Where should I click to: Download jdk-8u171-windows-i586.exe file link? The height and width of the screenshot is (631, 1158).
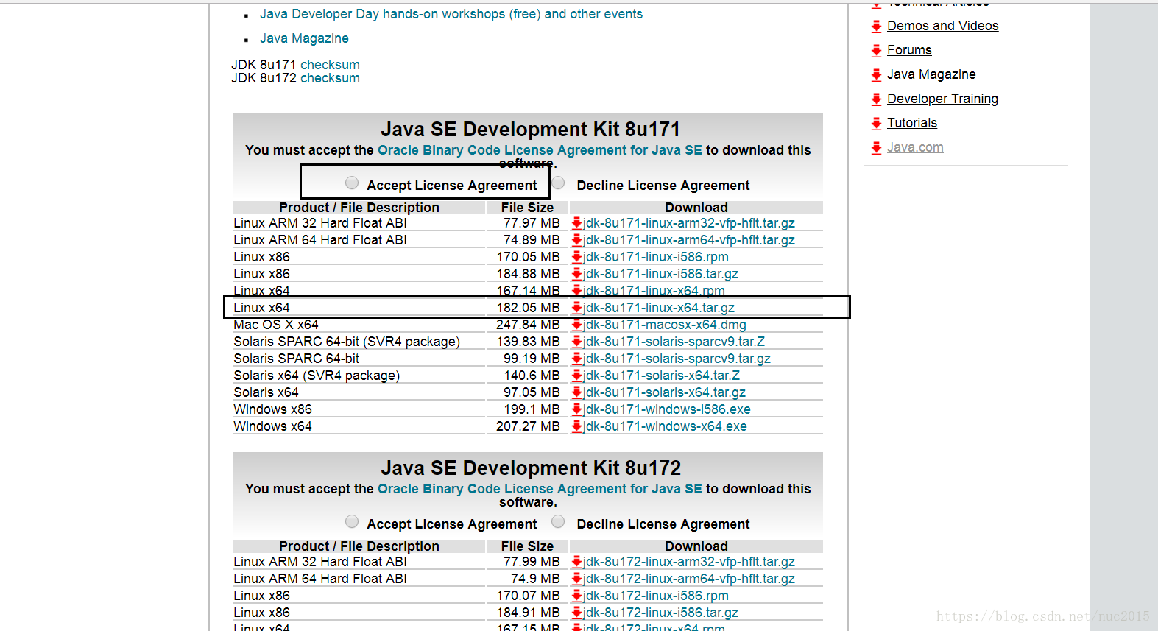667,409
